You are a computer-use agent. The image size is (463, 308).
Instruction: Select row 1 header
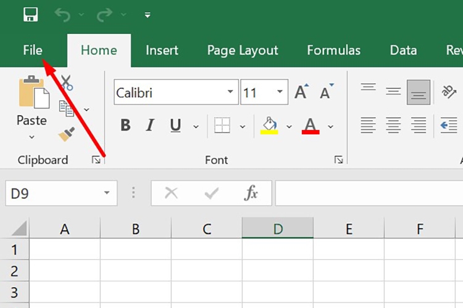point(14,249)
